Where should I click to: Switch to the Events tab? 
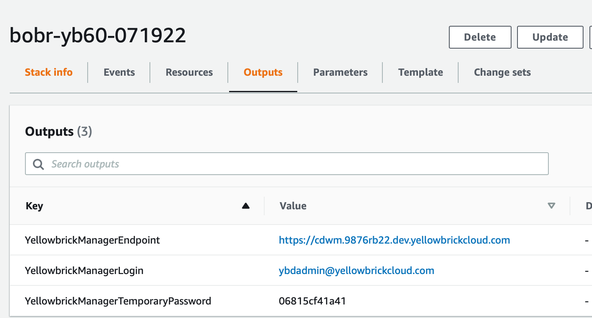click(x=119, y=72)
